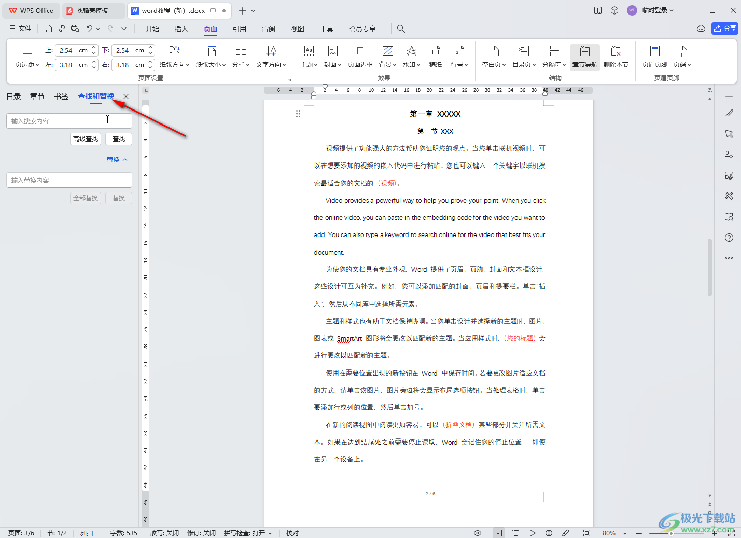Open the new tab dropdown arrow
Image resolution: width=741 pixels, height=538 pixels.
pyautogui.click(x=253, y=10)
